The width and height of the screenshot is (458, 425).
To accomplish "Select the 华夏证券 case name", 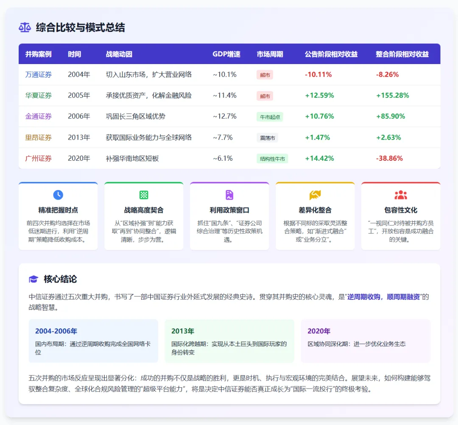I will tap(38, 95).
